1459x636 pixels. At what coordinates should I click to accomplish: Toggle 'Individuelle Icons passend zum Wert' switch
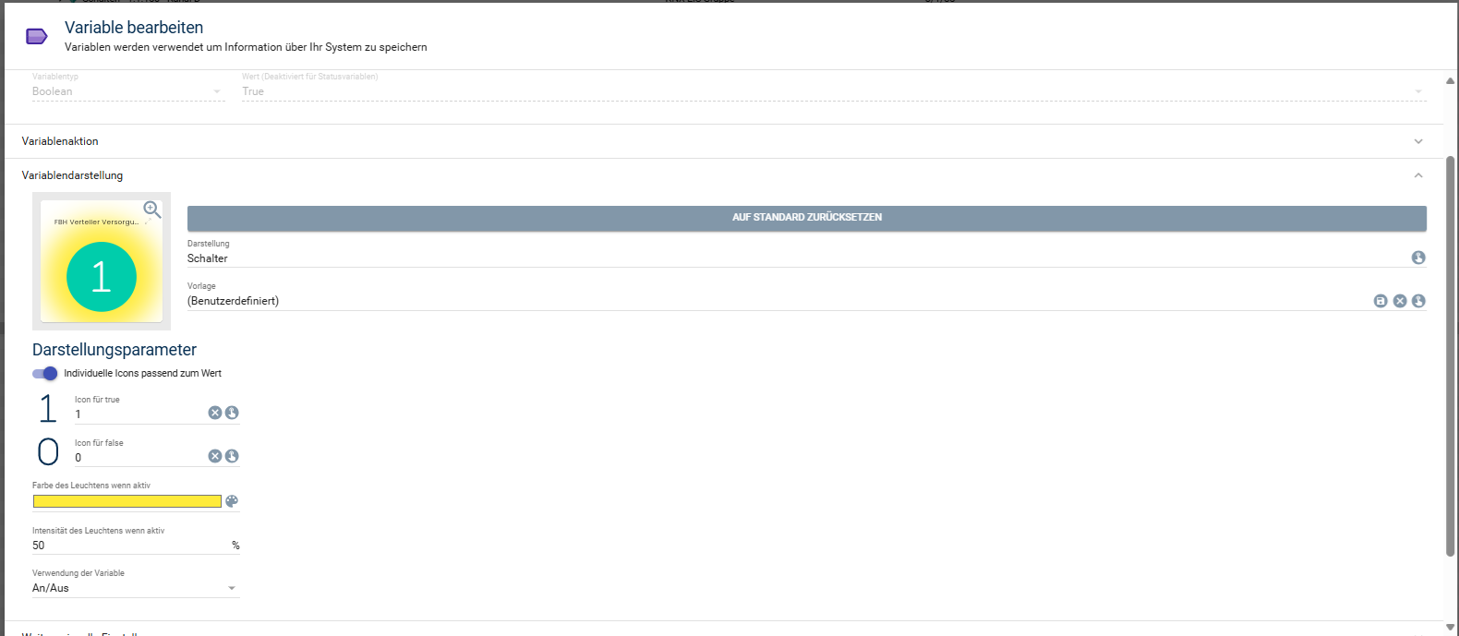pyautogui.click(x=44, y=373)
